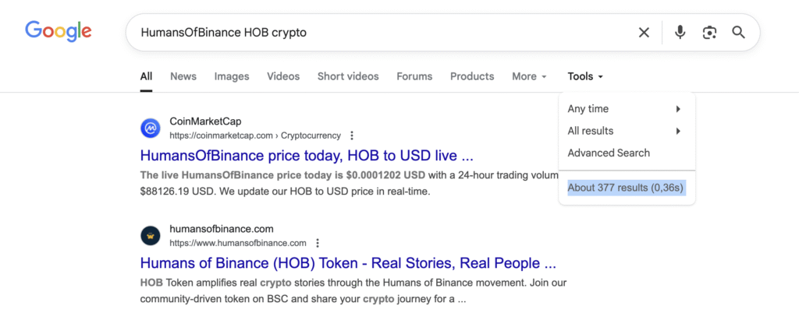Image resolution: width=799 pixels, height=313 pixels.
Task: Open three-dot options for humansofbinance.com result
Action: coord(318,243)
